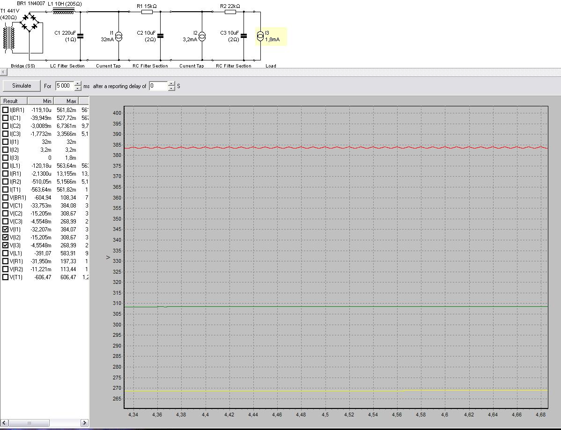Decrease simulation duration with the down arrow
561x430 pixels.
tap(78, 89)
